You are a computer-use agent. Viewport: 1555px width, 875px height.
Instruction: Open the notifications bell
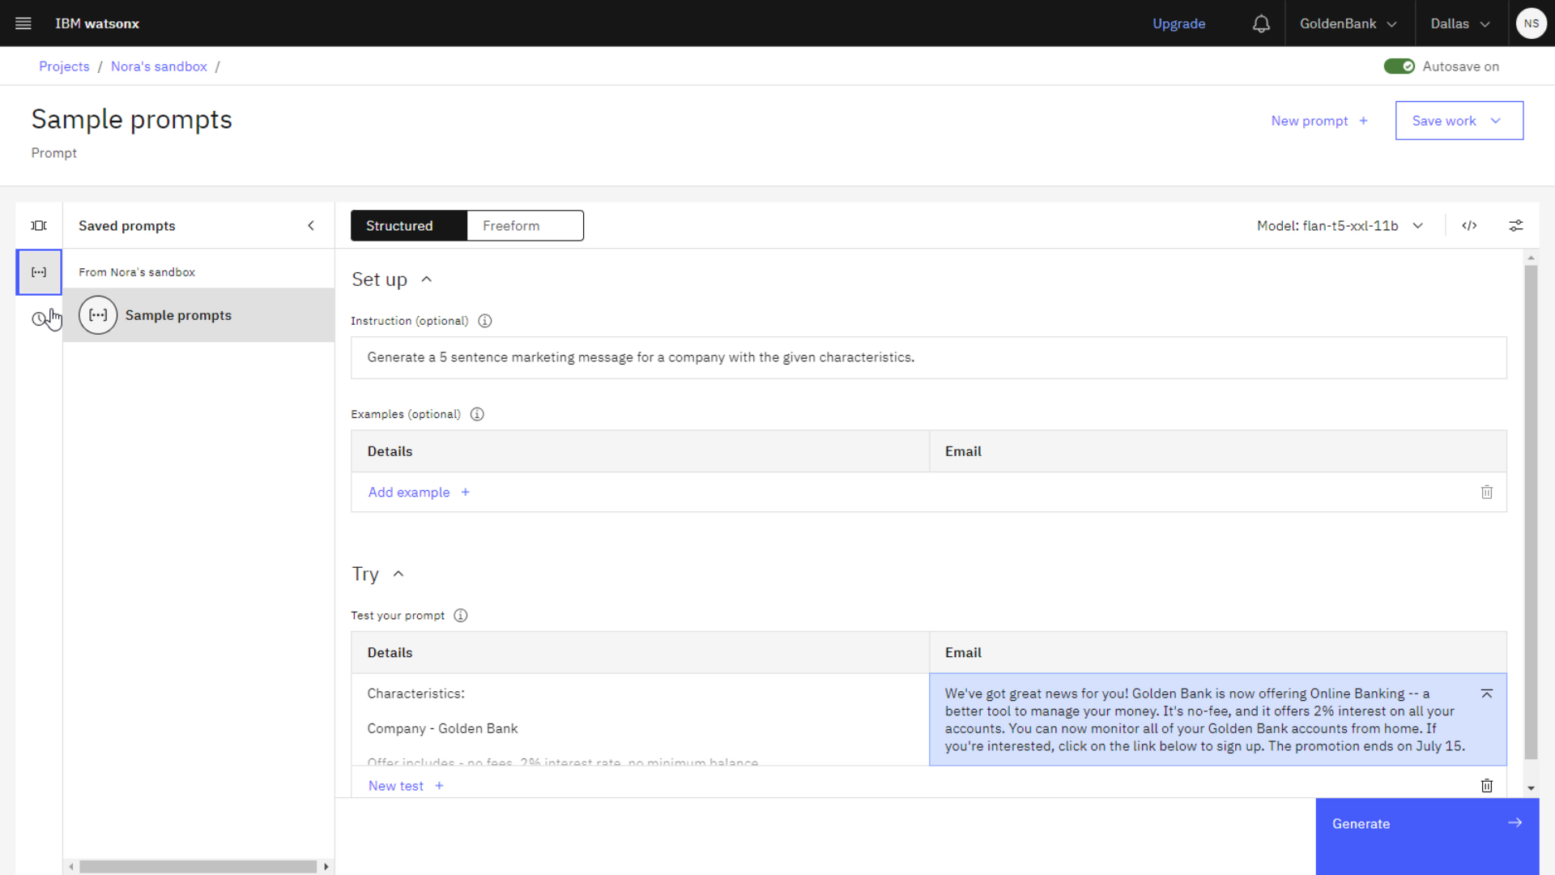tap(1261, 23)
